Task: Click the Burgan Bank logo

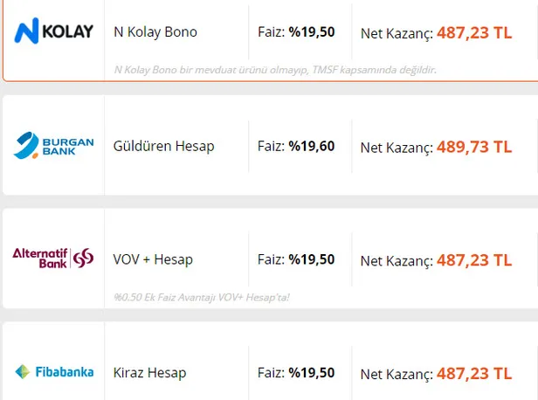Action: 53,146
